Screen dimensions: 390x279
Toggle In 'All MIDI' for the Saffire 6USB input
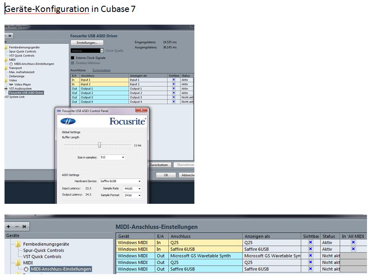tap(353, 249)
